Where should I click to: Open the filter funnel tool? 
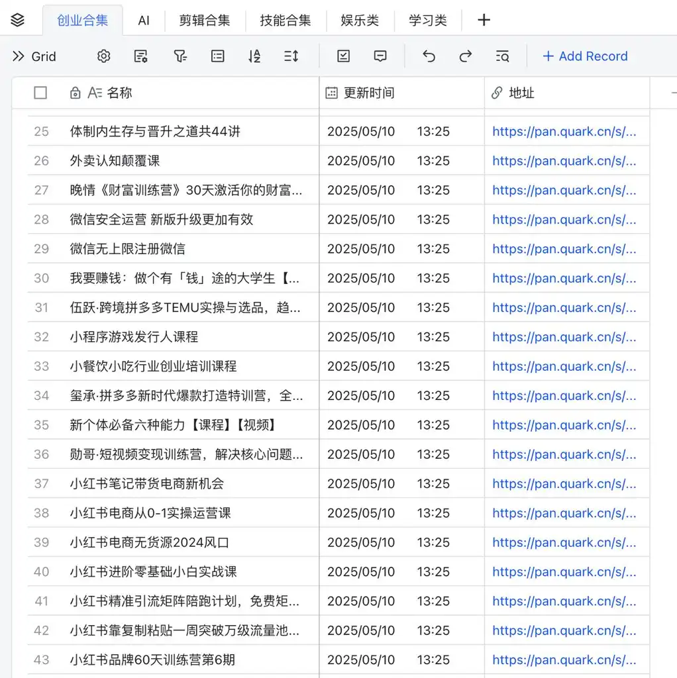click(180, 56)
